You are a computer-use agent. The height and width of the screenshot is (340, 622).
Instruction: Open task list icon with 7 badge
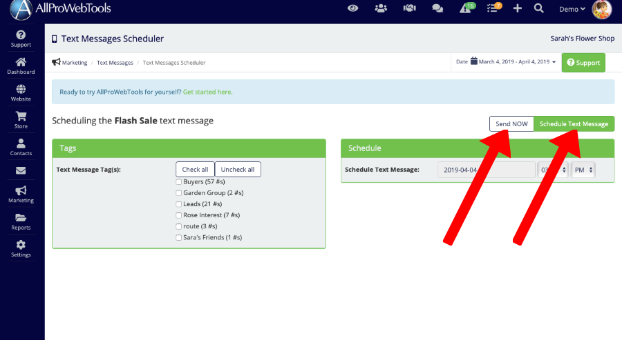click(494, 8)
